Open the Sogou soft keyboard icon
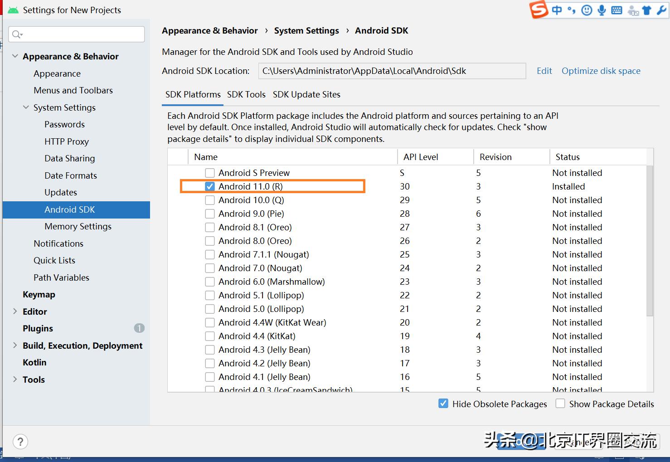The width and height of the screenshot is (670, 462). (617, 10)
